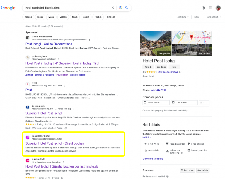Open options menu for post-ischgl.com result
The width and height of the screenshot is (225, 179).
pos(59,59)
